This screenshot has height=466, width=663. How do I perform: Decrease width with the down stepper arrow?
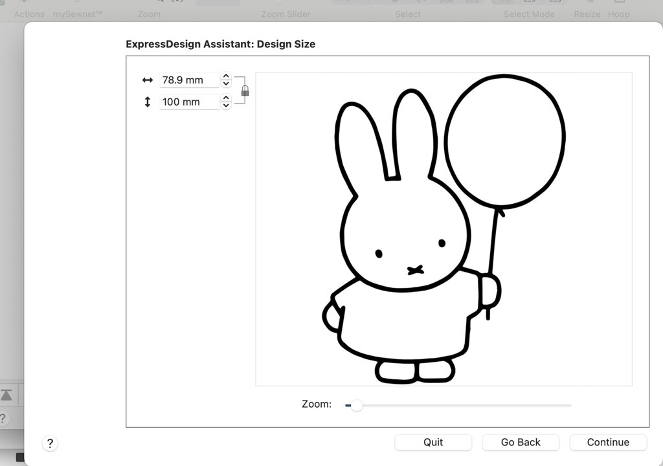226,83
